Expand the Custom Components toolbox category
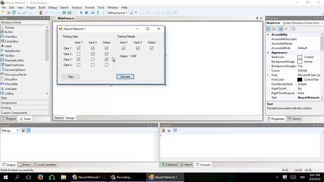The width and height of the screenshot is (324, 182). click(x=25, y=113)
